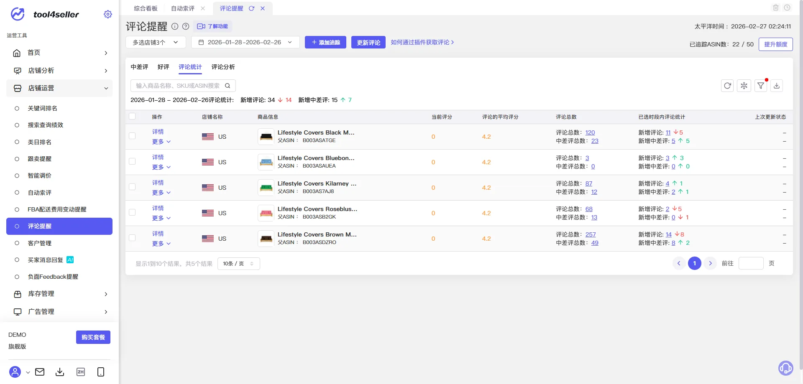Check the row for B003AS7AJ8

coord(132,187)
